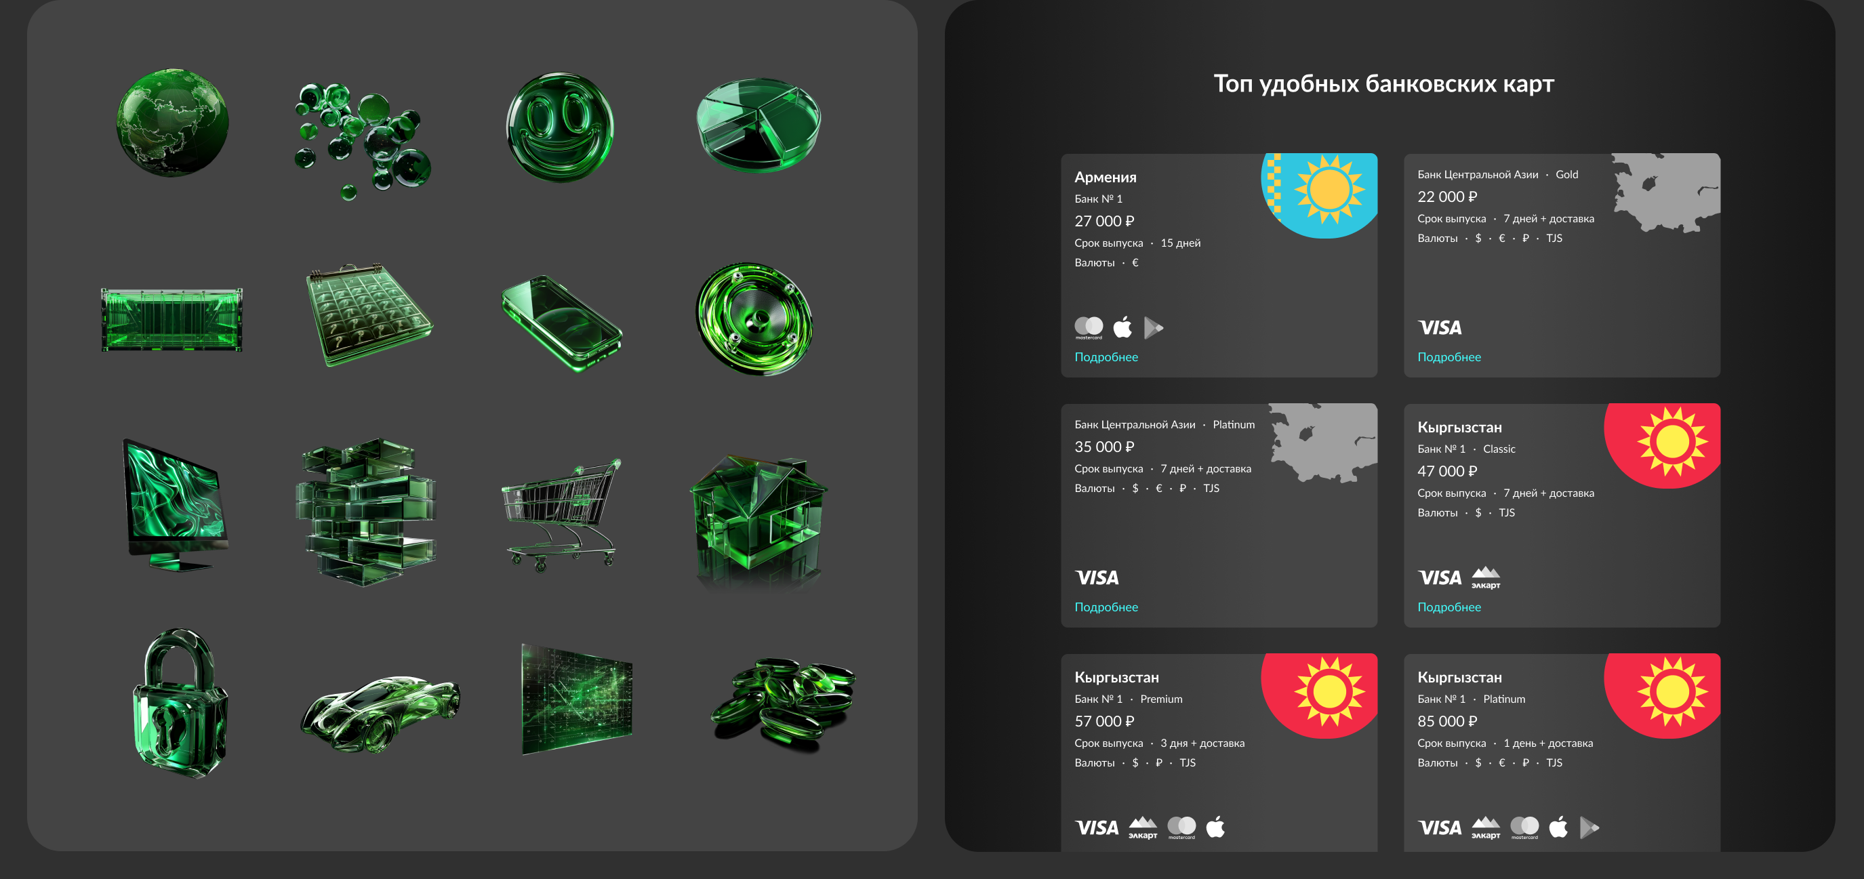Screen dimensions: 1864x879
Task: Click the green sports car icon
Action: 379,712
